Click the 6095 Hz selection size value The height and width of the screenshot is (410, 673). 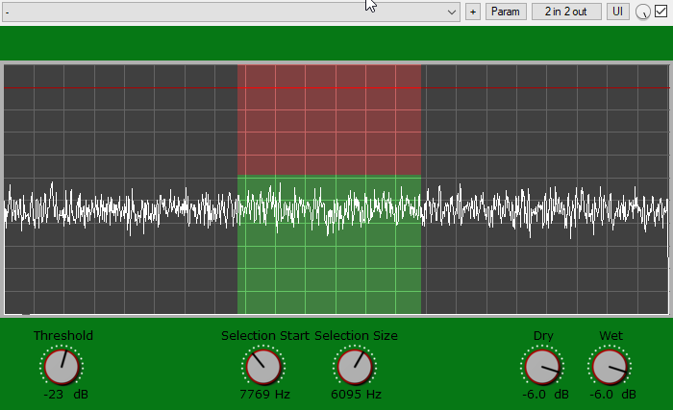(x=357, y=394)
